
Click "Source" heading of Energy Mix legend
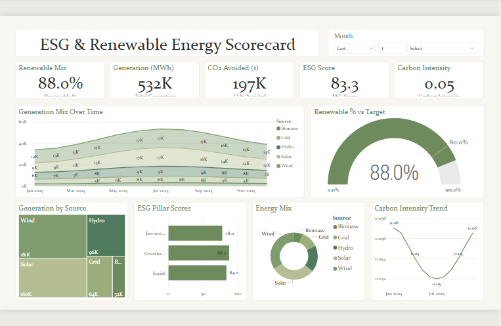[x=341, y=218]
